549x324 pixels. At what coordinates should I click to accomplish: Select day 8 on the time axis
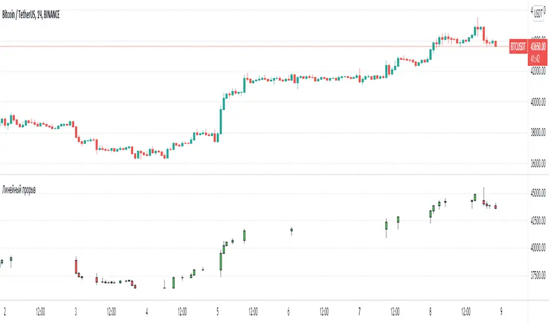431,312
